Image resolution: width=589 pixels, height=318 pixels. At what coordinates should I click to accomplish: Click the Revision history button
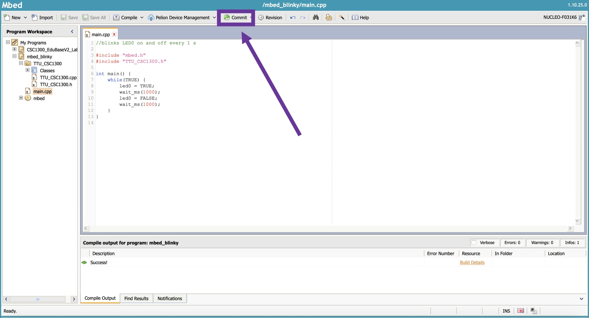tap(270, 17)
